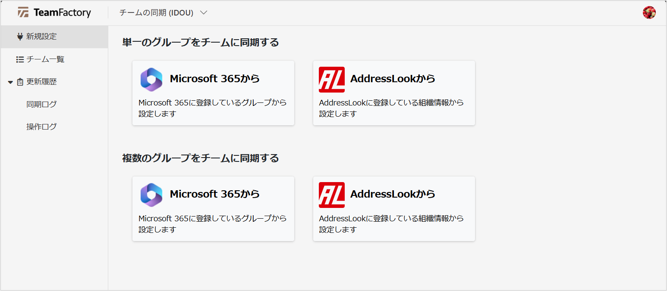Click the list icon beside チーム一覧

tap(20, 59)
